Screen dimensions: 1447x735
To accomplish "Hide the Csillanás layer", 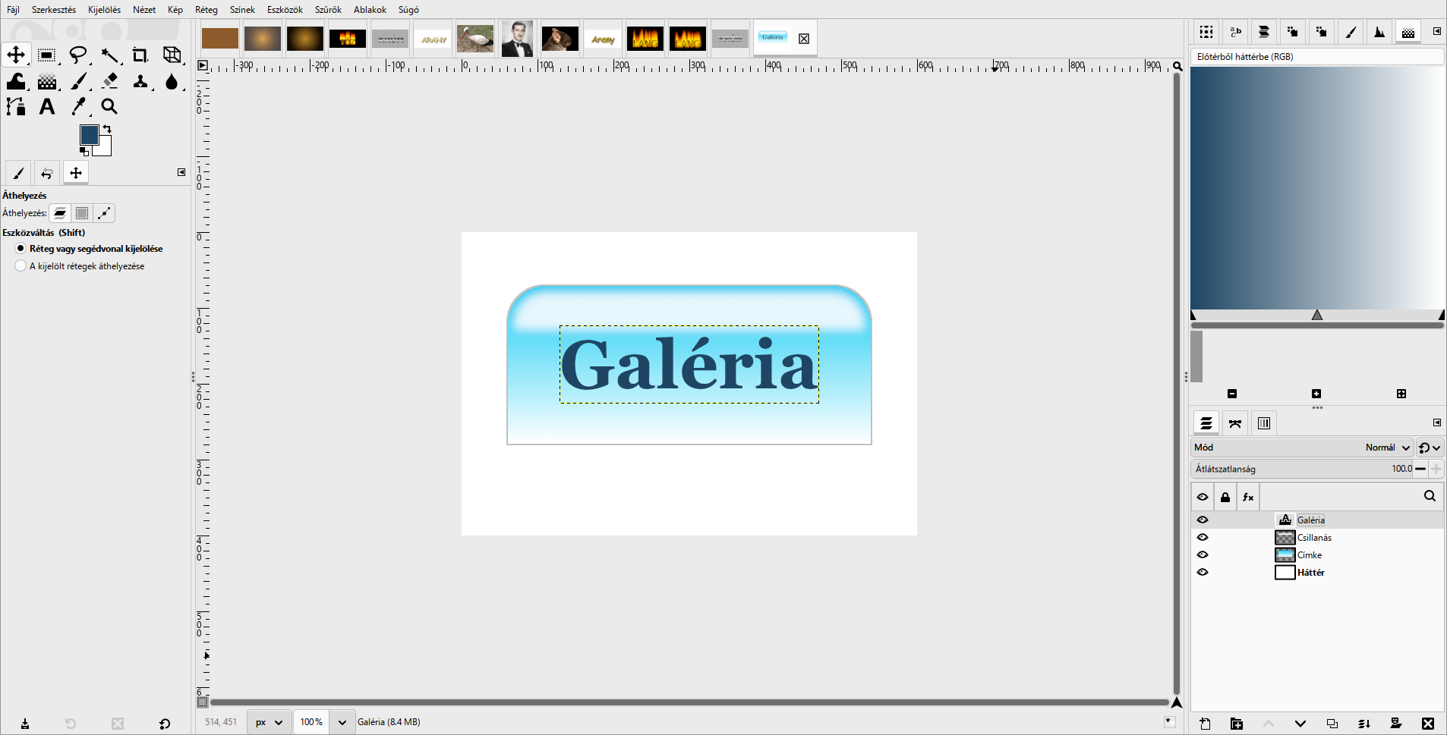I will [1203, 538].
